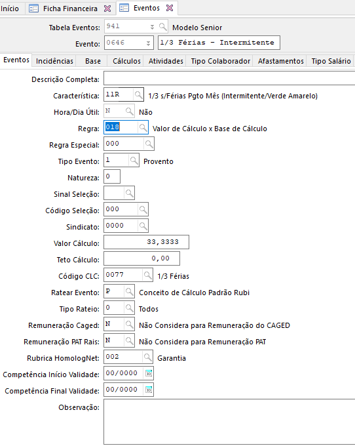The image size is (355, 446).
Task: Open the Tipo Colaborador tab
Action: pos(220,61)
